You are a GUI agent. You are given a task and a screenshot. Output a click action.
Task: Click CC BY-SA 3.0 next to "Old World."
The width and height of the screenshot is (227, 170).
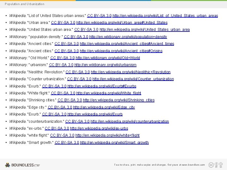(x=62, y=58)
